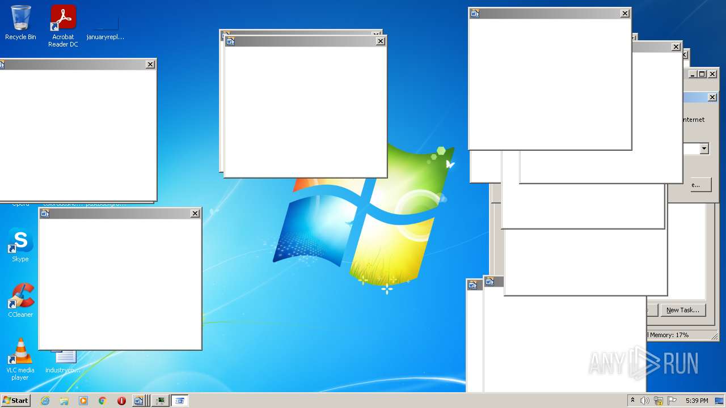
Task: Open Windows Explorer folder in taskbar
Action: [x=64, y=401]
